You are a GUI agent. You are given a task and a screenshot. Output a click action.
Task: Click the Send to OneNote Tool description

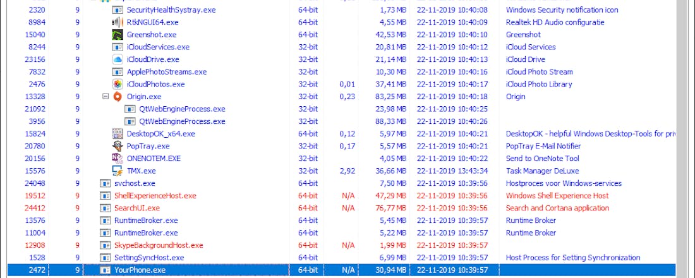point(543,159)
